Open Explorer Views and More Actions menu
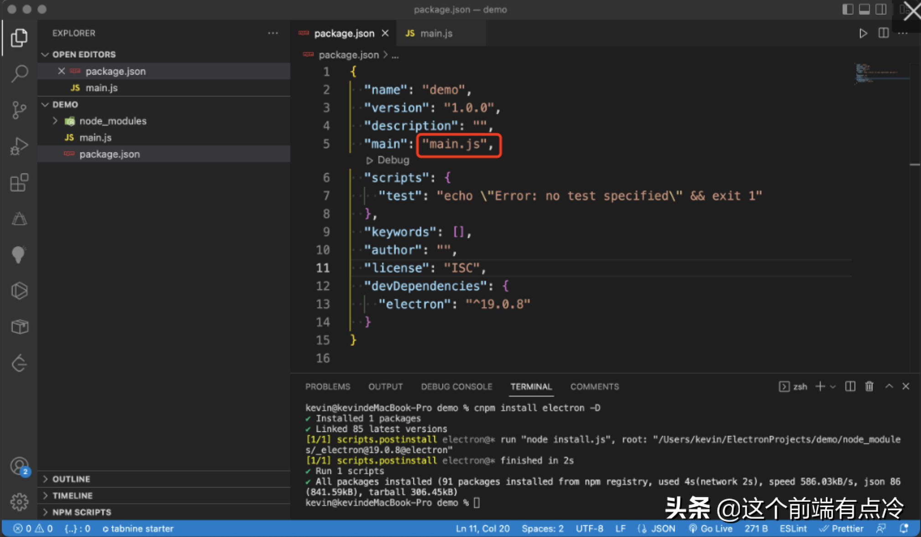The height and width of the screenshot is (537, 921). click(x=273, y=33)
